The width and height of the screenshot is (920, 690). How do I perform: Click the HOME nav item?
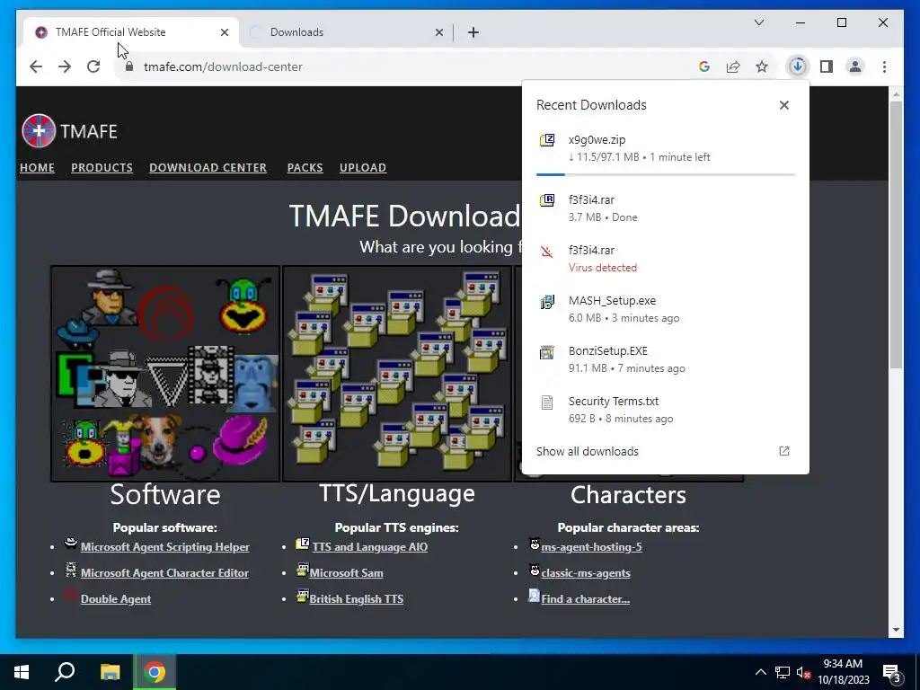point(37,168)
